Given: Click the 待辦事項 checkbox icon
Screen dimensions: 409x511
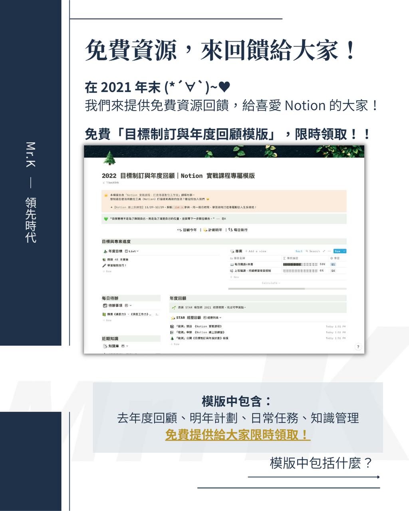Looking at the screenshot, I should (105, 305).
